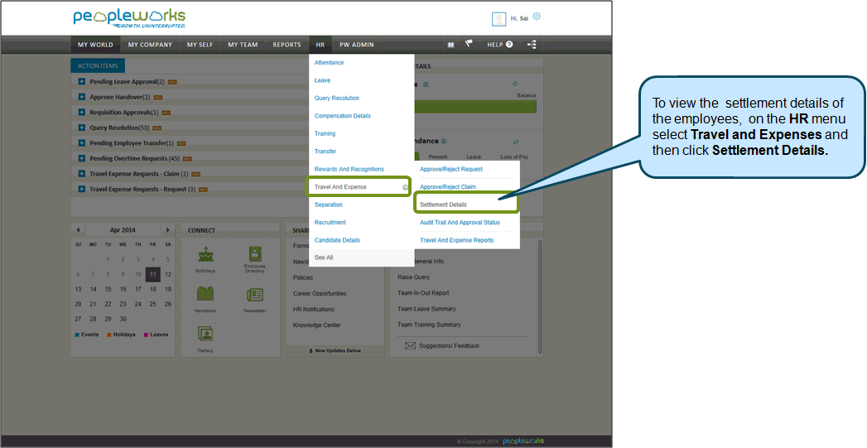This screenshot has height=448, width=867.
Task: Open the Newsletter icon
Action: [255, 295]
